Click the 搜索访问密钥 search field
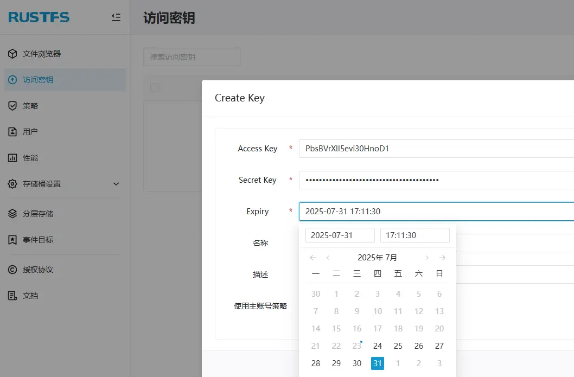Screen dimensions: 574x377 pyautogui.click(x=192, y=56)
